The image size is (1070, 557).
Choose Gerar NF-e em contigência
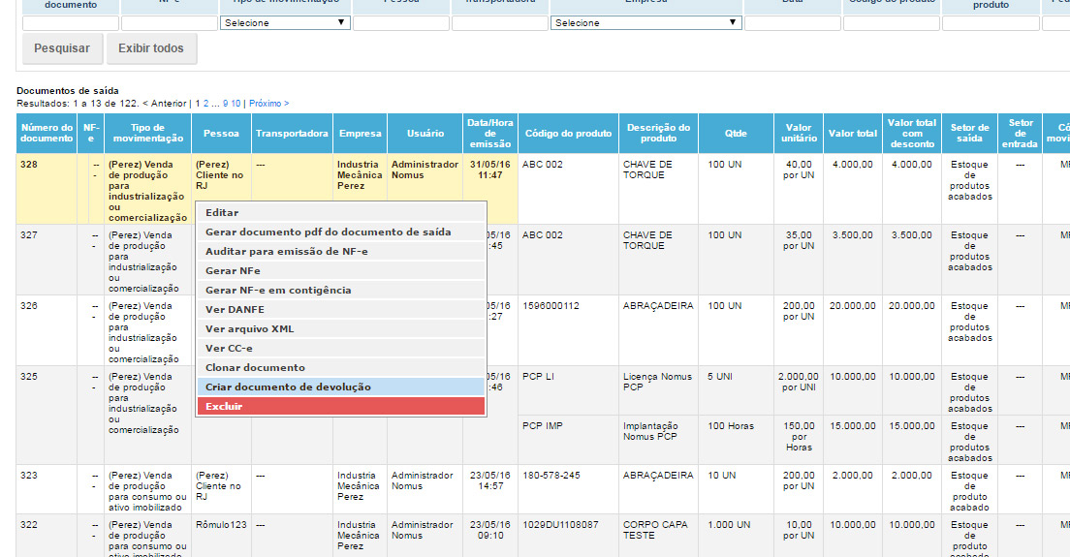278,290
